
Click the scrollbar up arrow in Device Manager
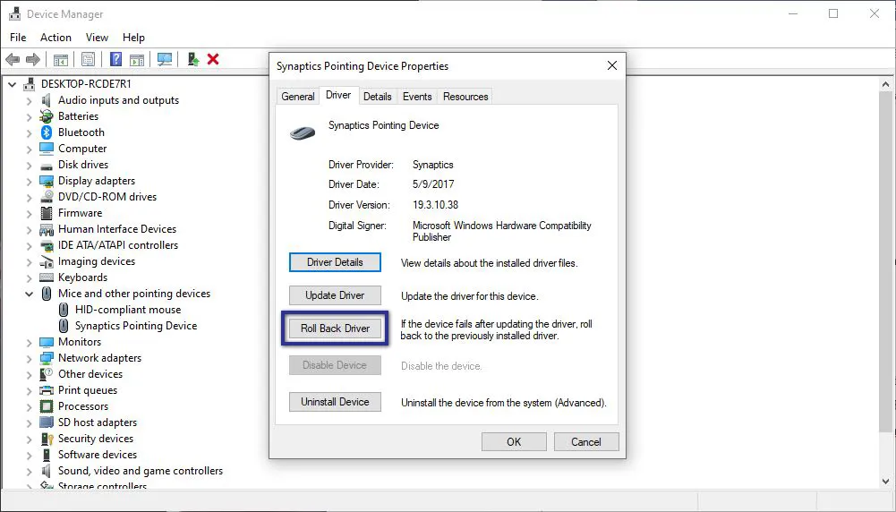(886, 84)
